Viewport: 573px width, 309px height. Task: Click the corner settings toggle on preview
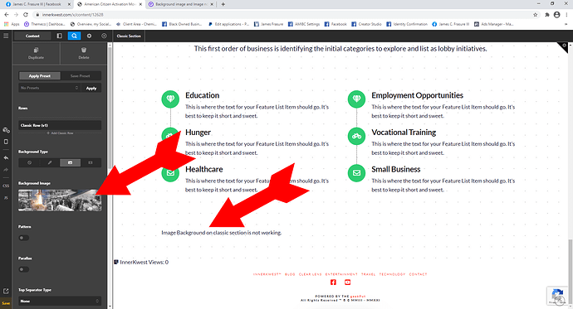tap(564, 46)
